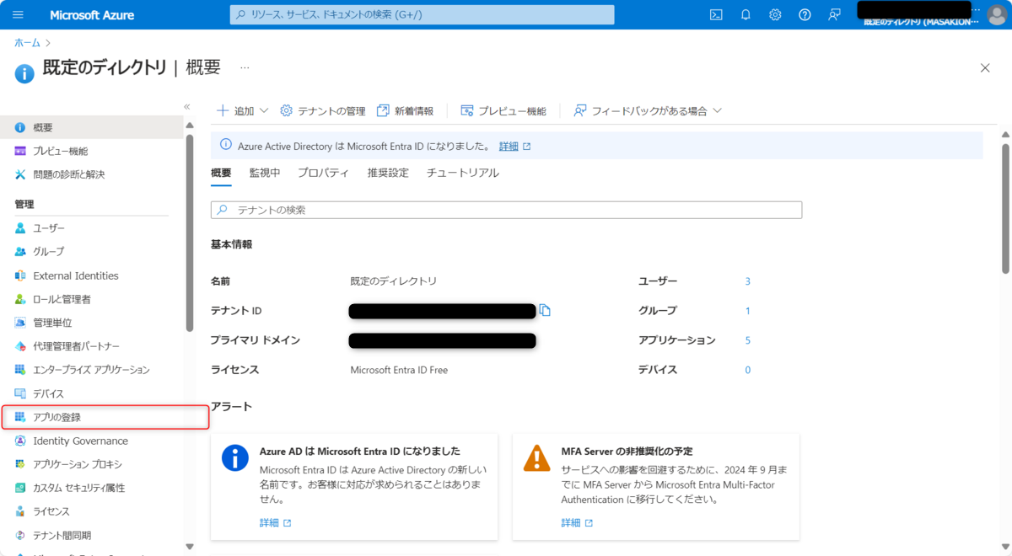Click 新着情報 toolbar button

tap(405, 111)
